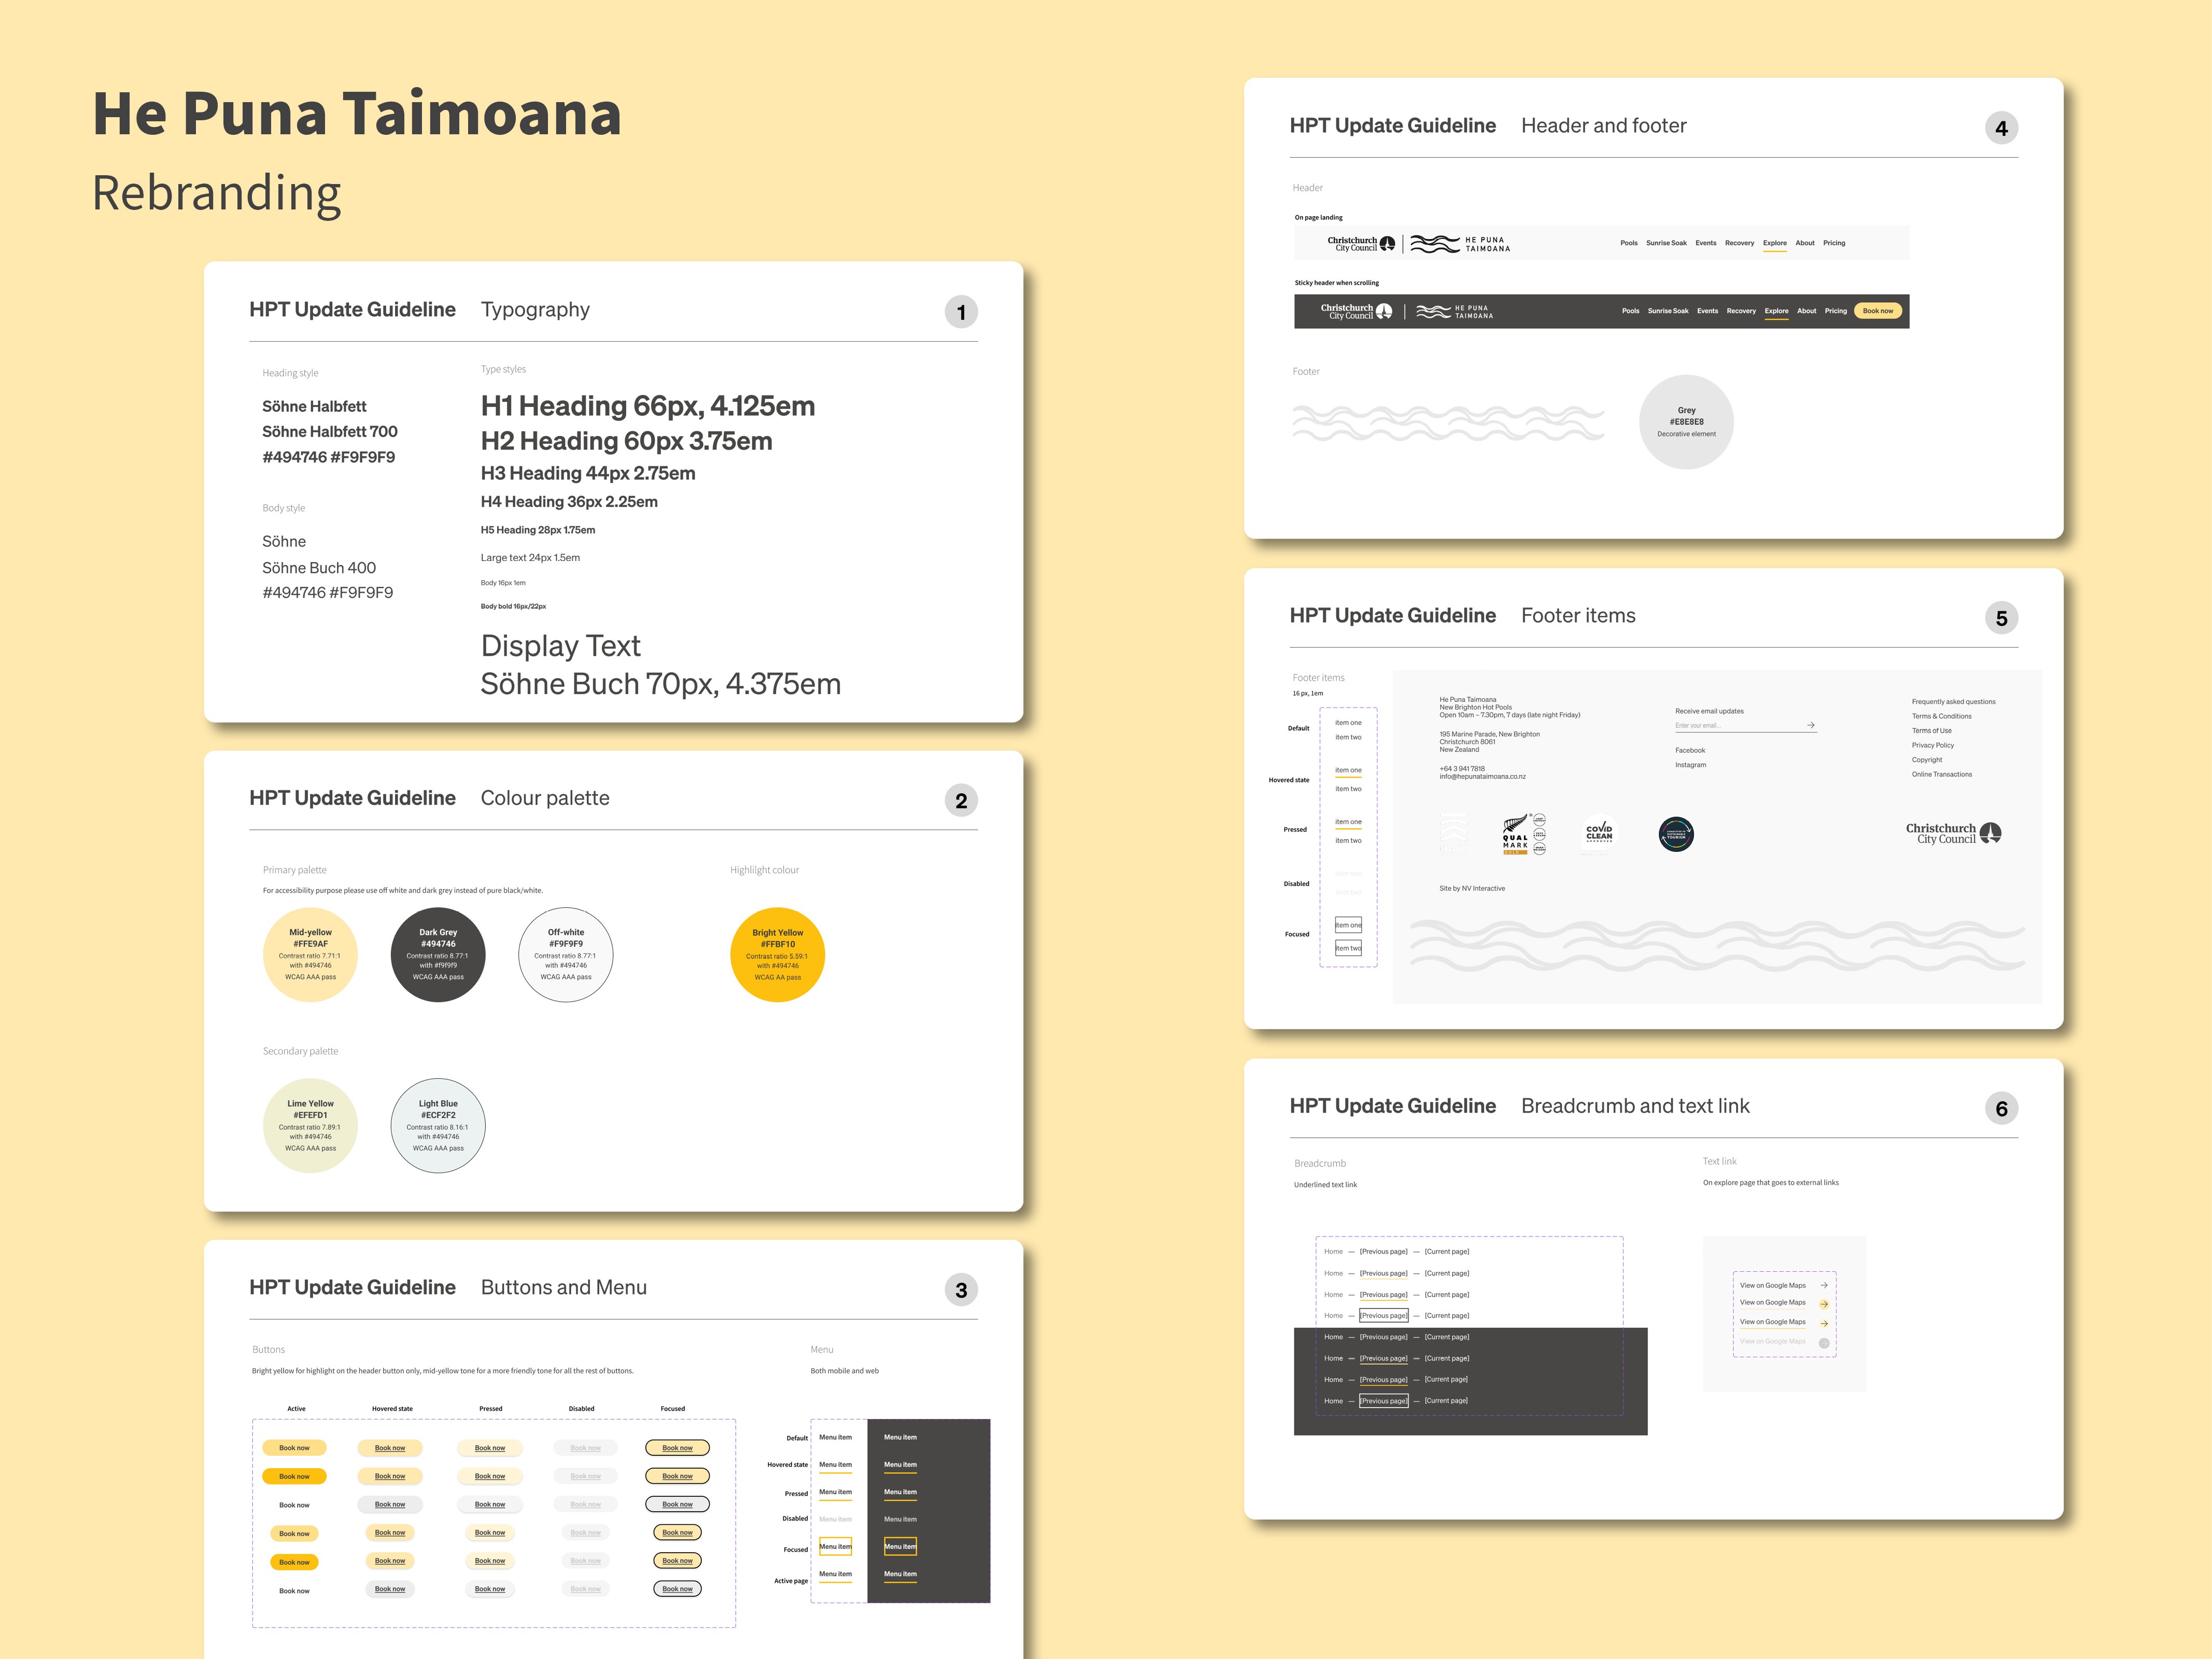Open Explore in the dark sticky header

[1777, 311]
